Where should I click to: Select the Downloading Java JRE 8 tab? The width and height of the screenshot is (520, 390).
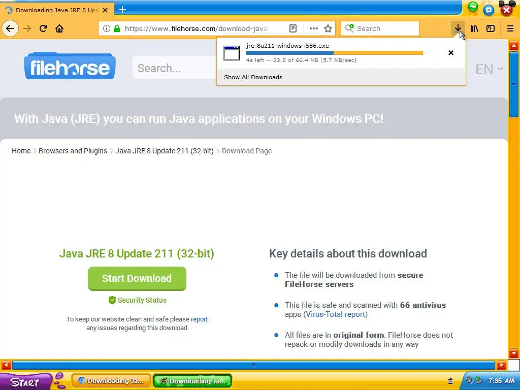coord(57,10)
